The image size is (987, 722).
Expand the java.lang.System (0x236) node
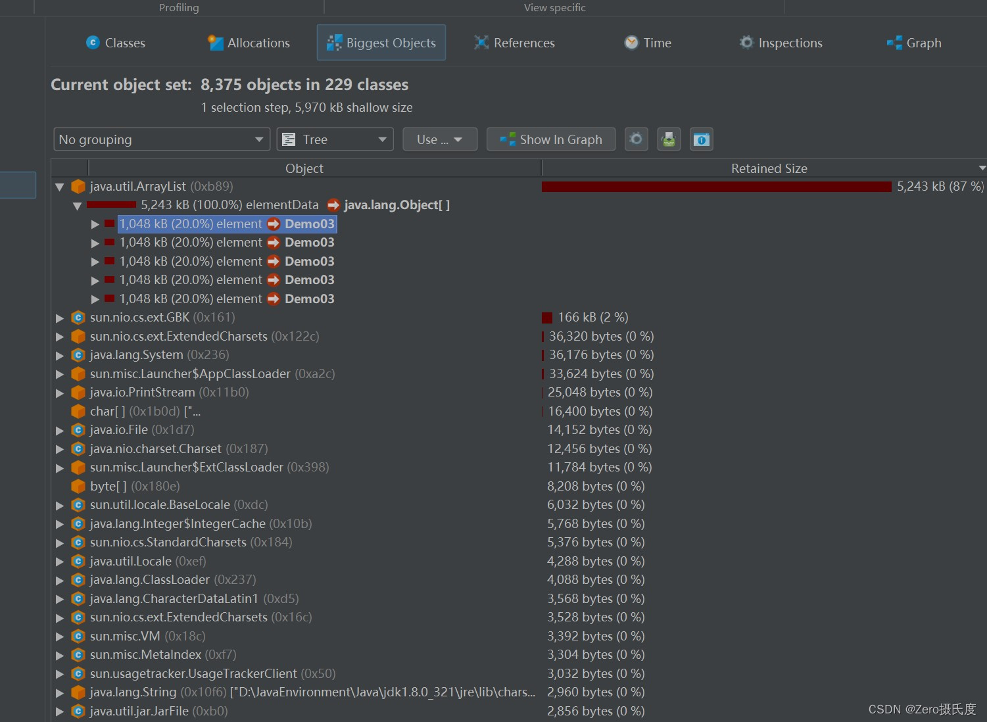coord(60,355)
